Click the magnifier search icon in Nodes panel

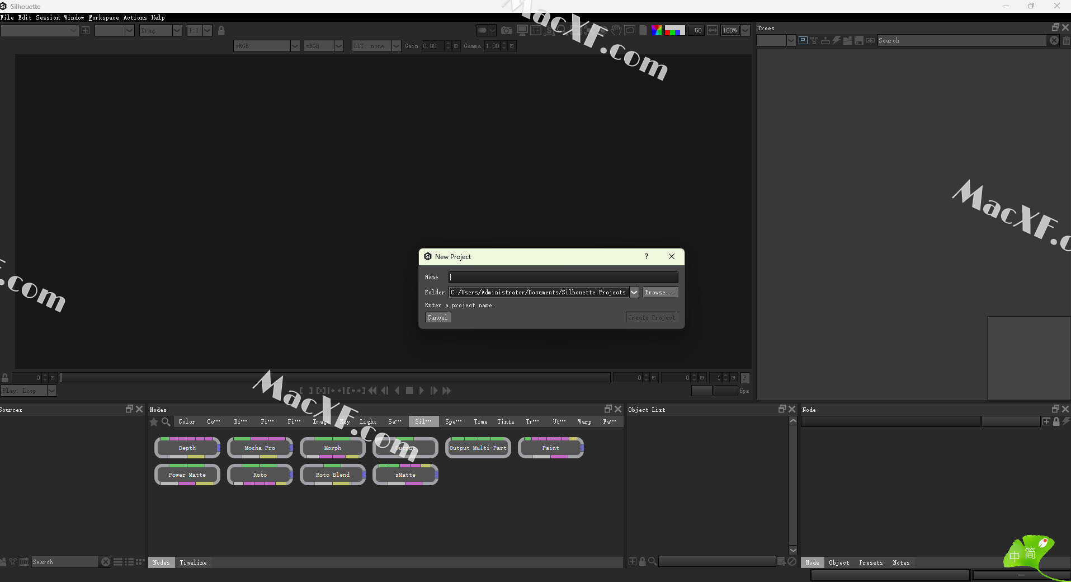pyautogui.click(x=166, y=422)
